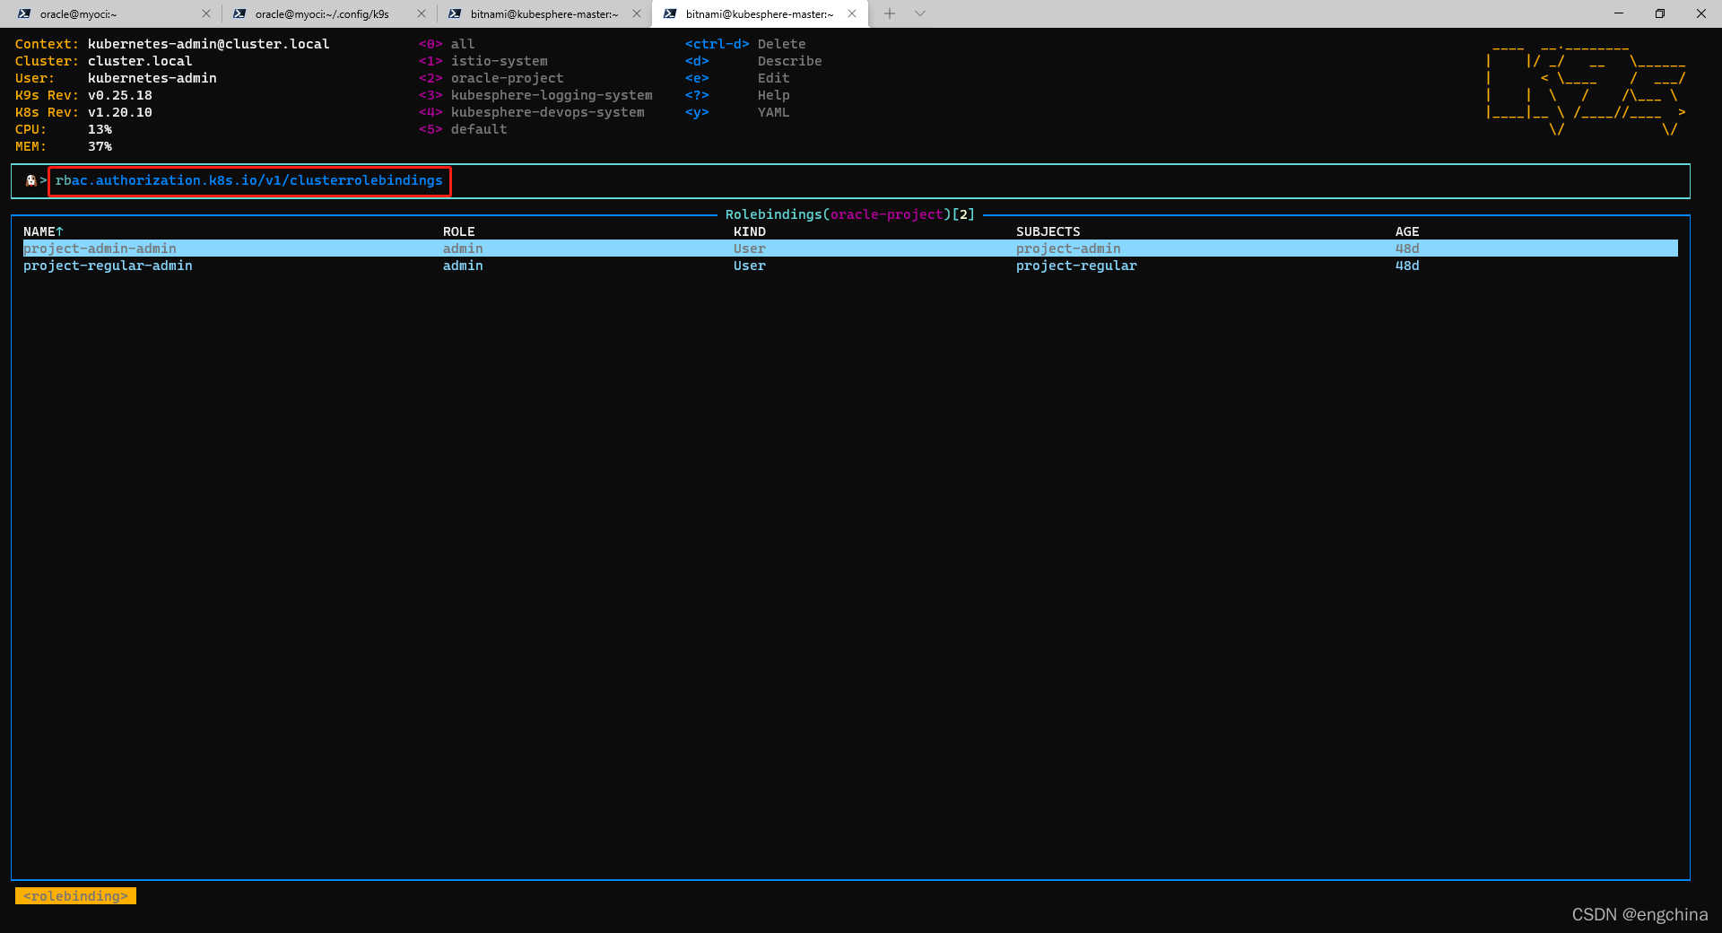This screenshot has width=1722, height=933.
Task: Close the third tab, bitnami@kubesphere-master
Action: pos(637,13)
